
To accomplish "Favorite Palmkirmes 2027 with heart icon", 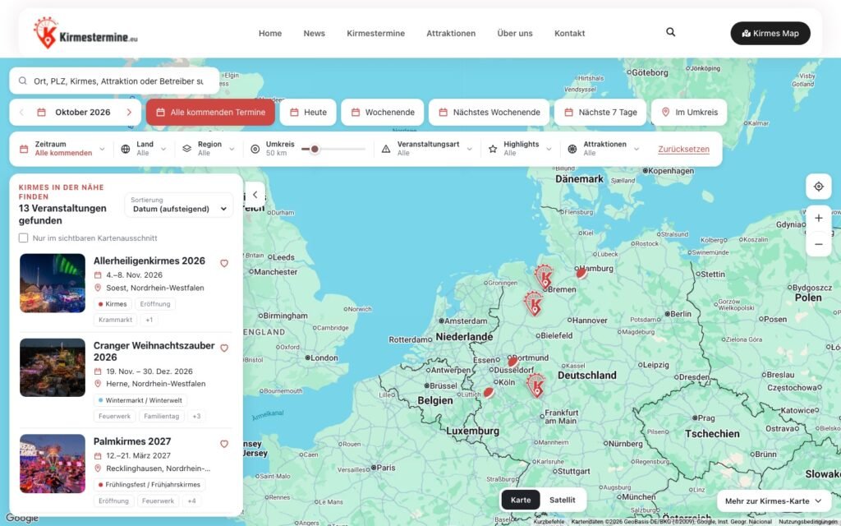I will 224,444.
